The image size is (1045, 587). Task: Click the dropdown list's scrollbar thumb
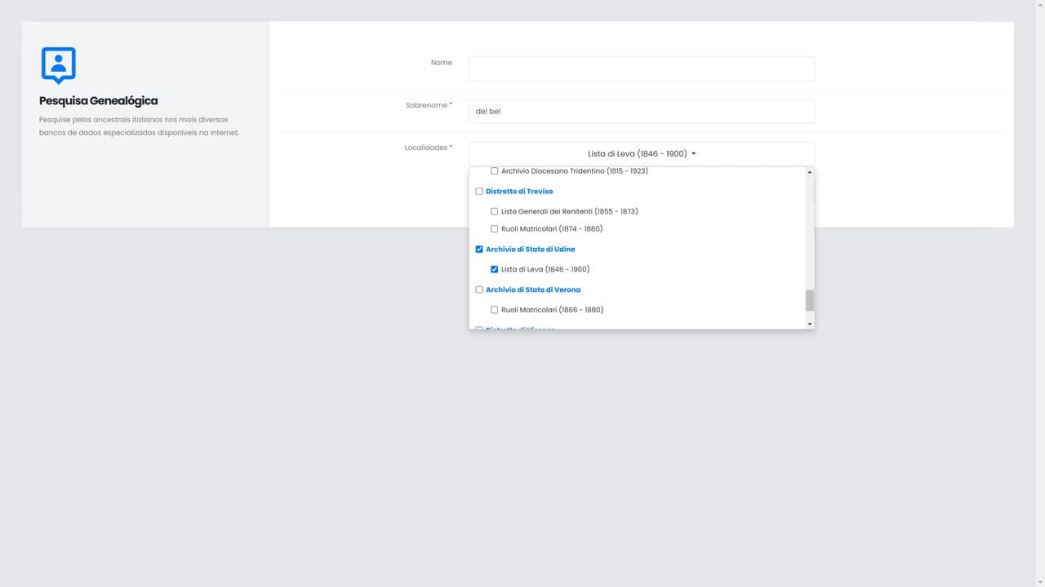pos(809,301)
